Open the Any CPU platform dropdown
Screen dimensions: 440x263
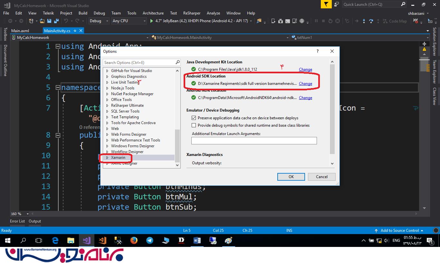129,21
